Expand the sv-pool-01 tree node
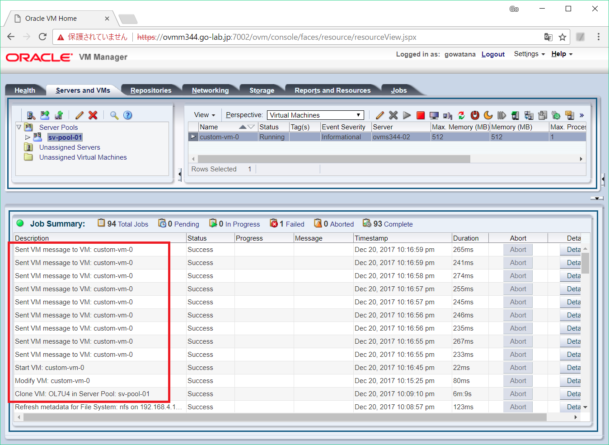The width and height of the screenshot is (609, 445). [x=28, y=137]
